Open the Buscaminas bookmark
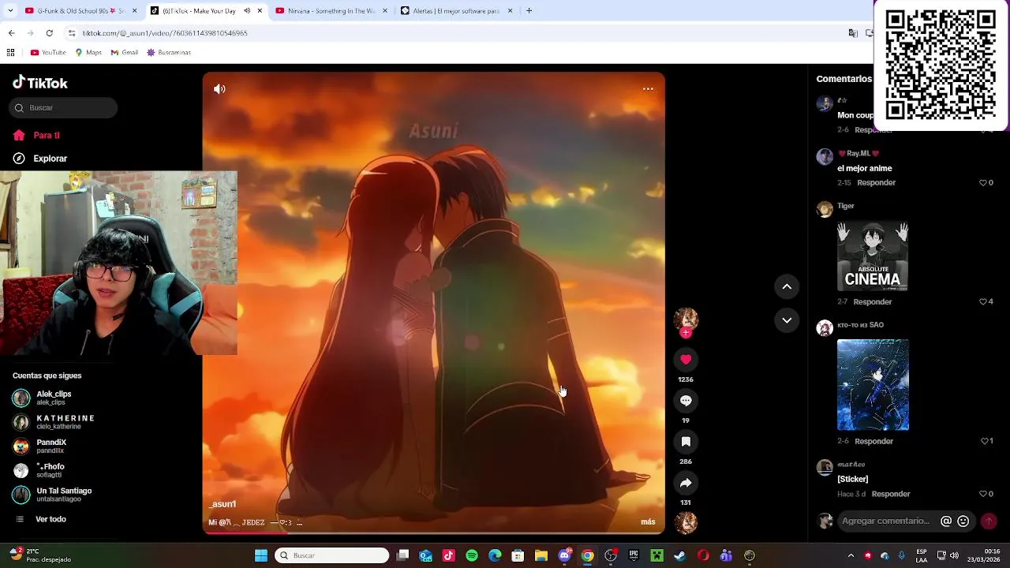Image resolution: width=1010 pixels, height=568 pixels. [169, 53]
